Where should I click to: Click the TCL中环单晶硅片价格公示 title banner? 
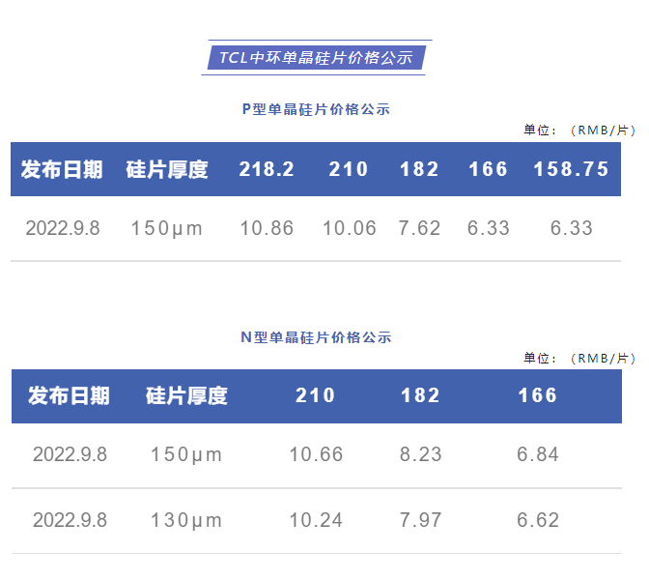click(316, 57)
